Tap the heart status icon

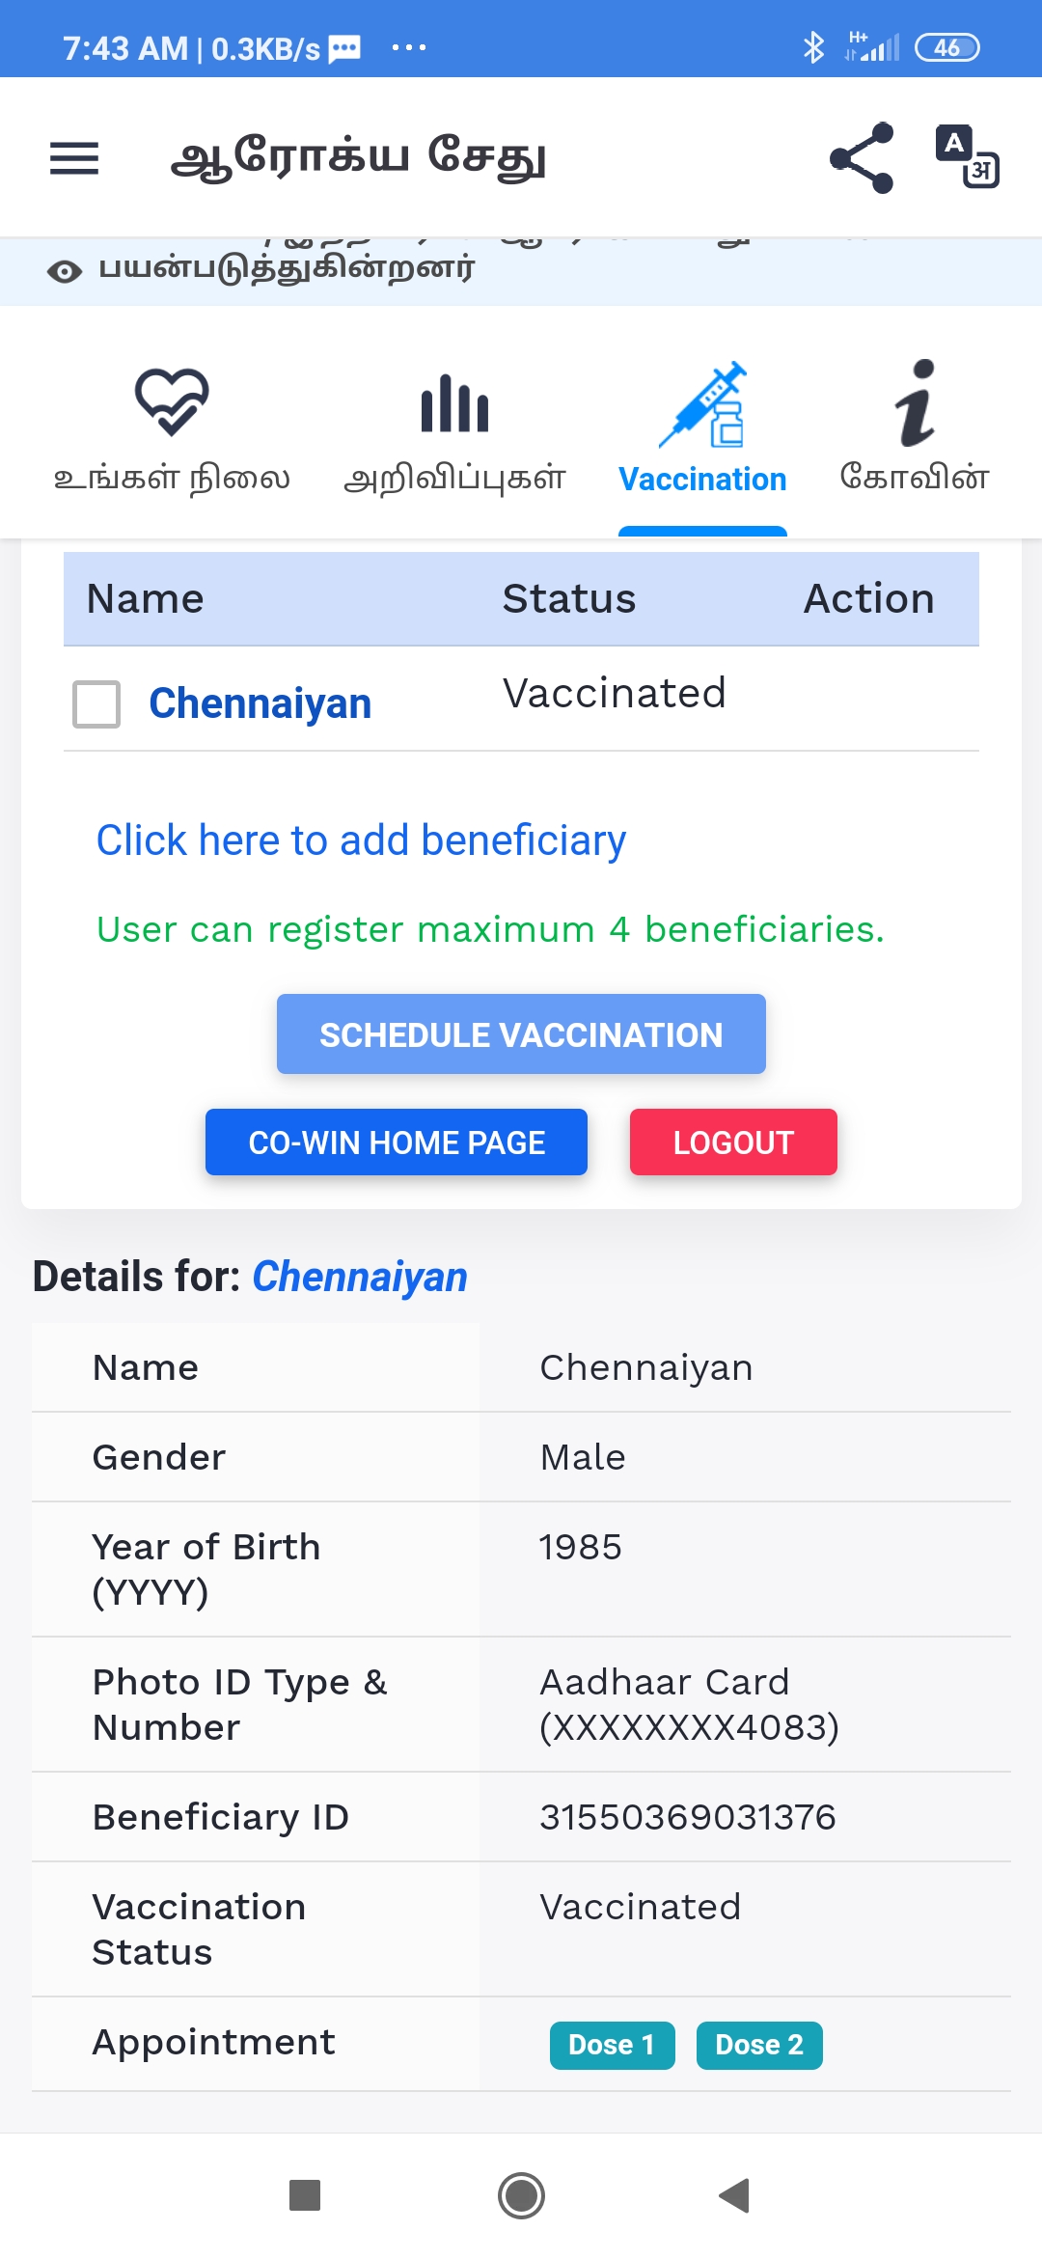[172, 401]
